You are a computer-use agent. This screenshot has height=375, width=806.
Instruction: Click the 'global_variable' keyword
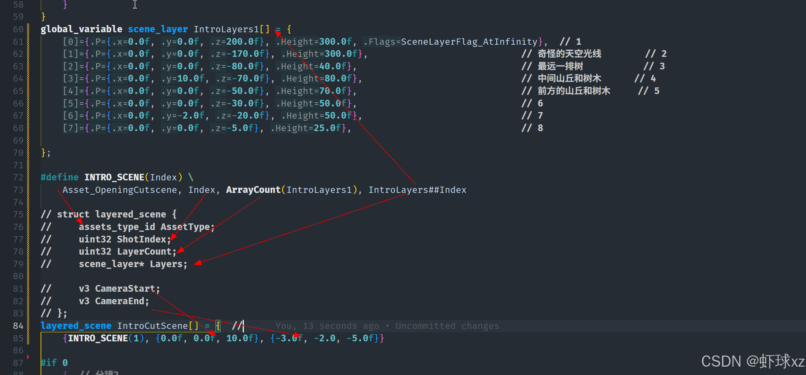82,29
